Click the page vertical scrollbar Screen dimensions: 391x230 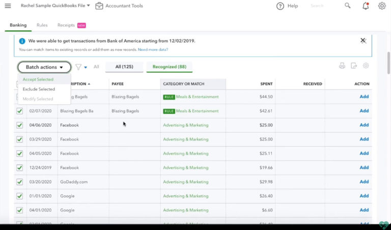[x=388, y=63]
